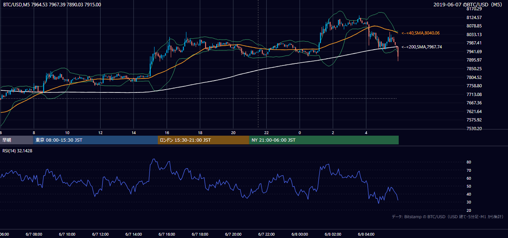Click the 7621.64 price axis value

[474, 111]
